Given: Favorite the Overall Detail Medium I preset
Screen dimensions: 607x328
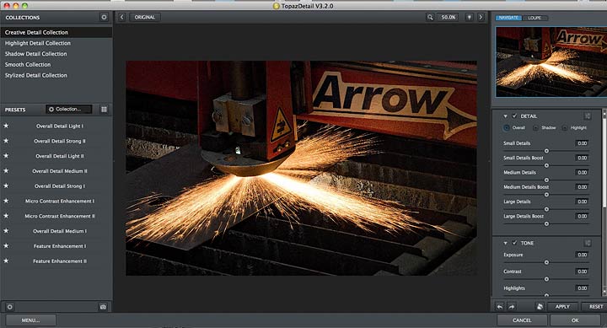Looking at the screenshot, I should coord(6,231).
